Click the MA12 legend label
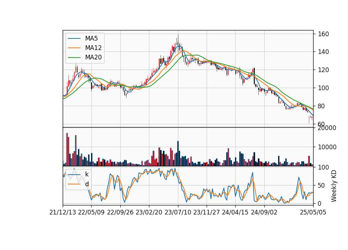This screenshot has width=348, height=250. [x=93, y=48]
